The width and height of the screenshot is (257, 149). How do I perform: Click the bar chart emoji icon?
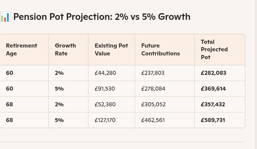click(x=5, y=17)
